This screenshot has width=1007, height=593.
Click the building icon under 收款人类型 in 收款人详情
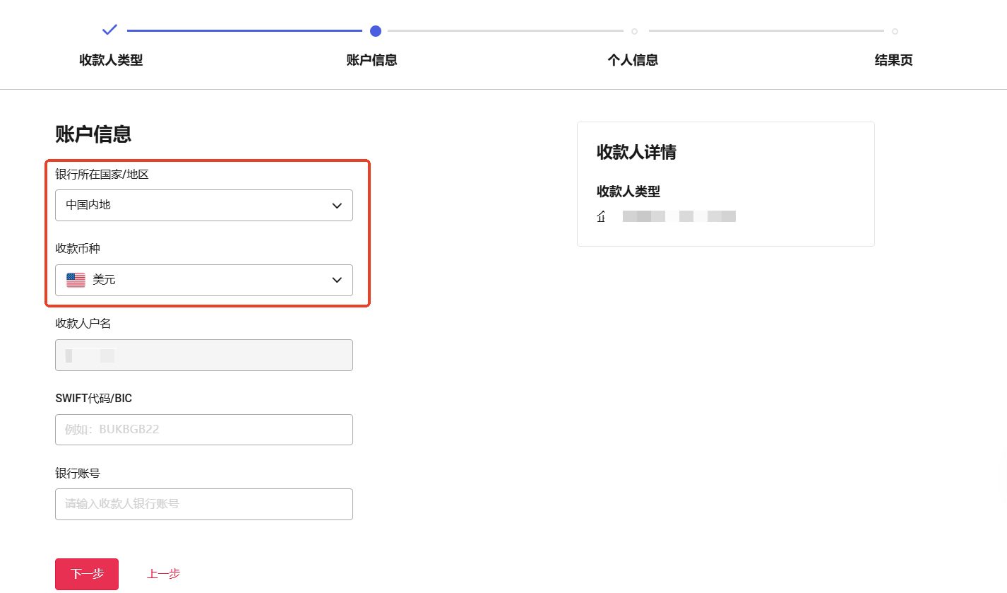click(601, 216)
